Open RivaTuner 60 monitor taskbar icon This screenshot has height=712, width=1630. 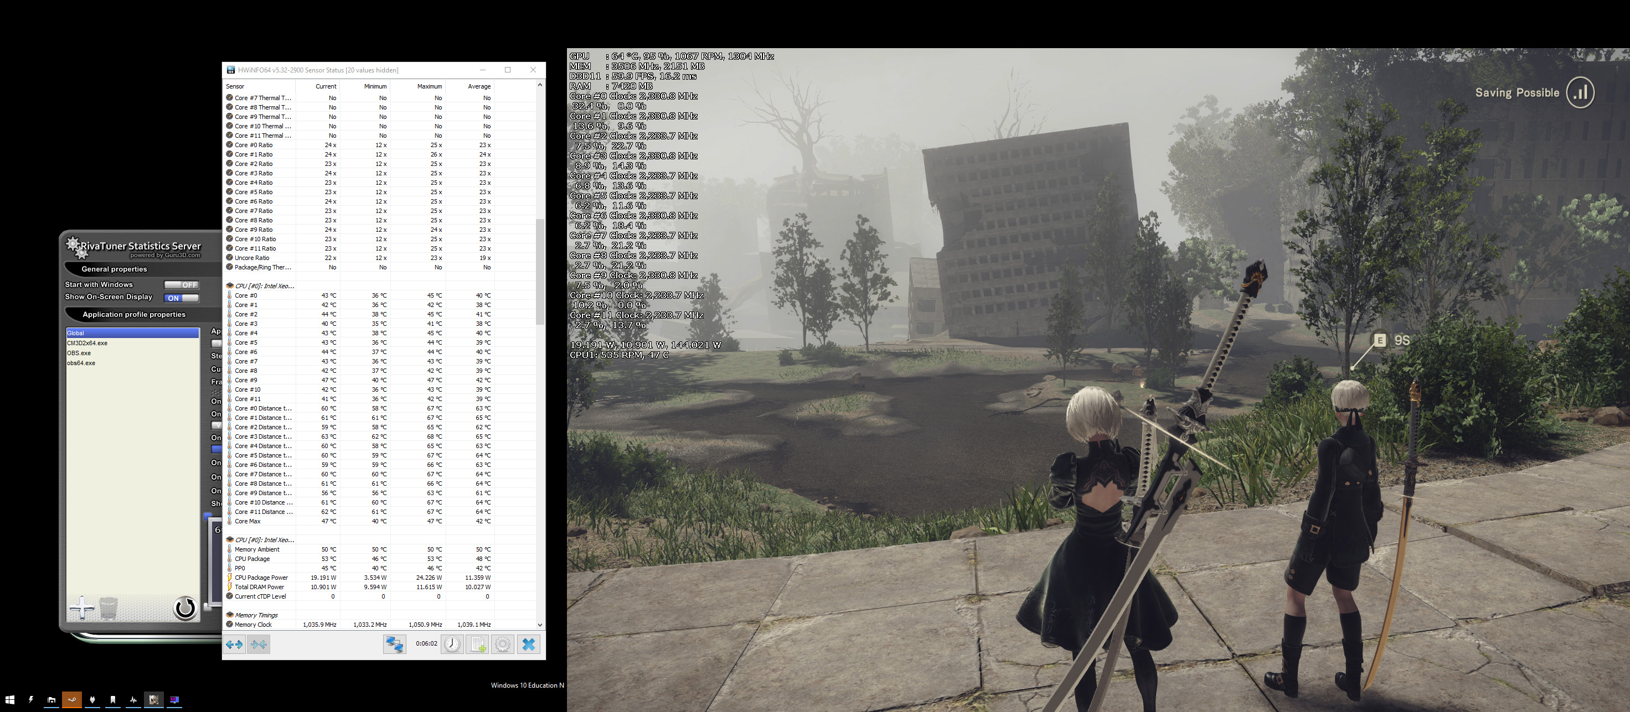174,699
